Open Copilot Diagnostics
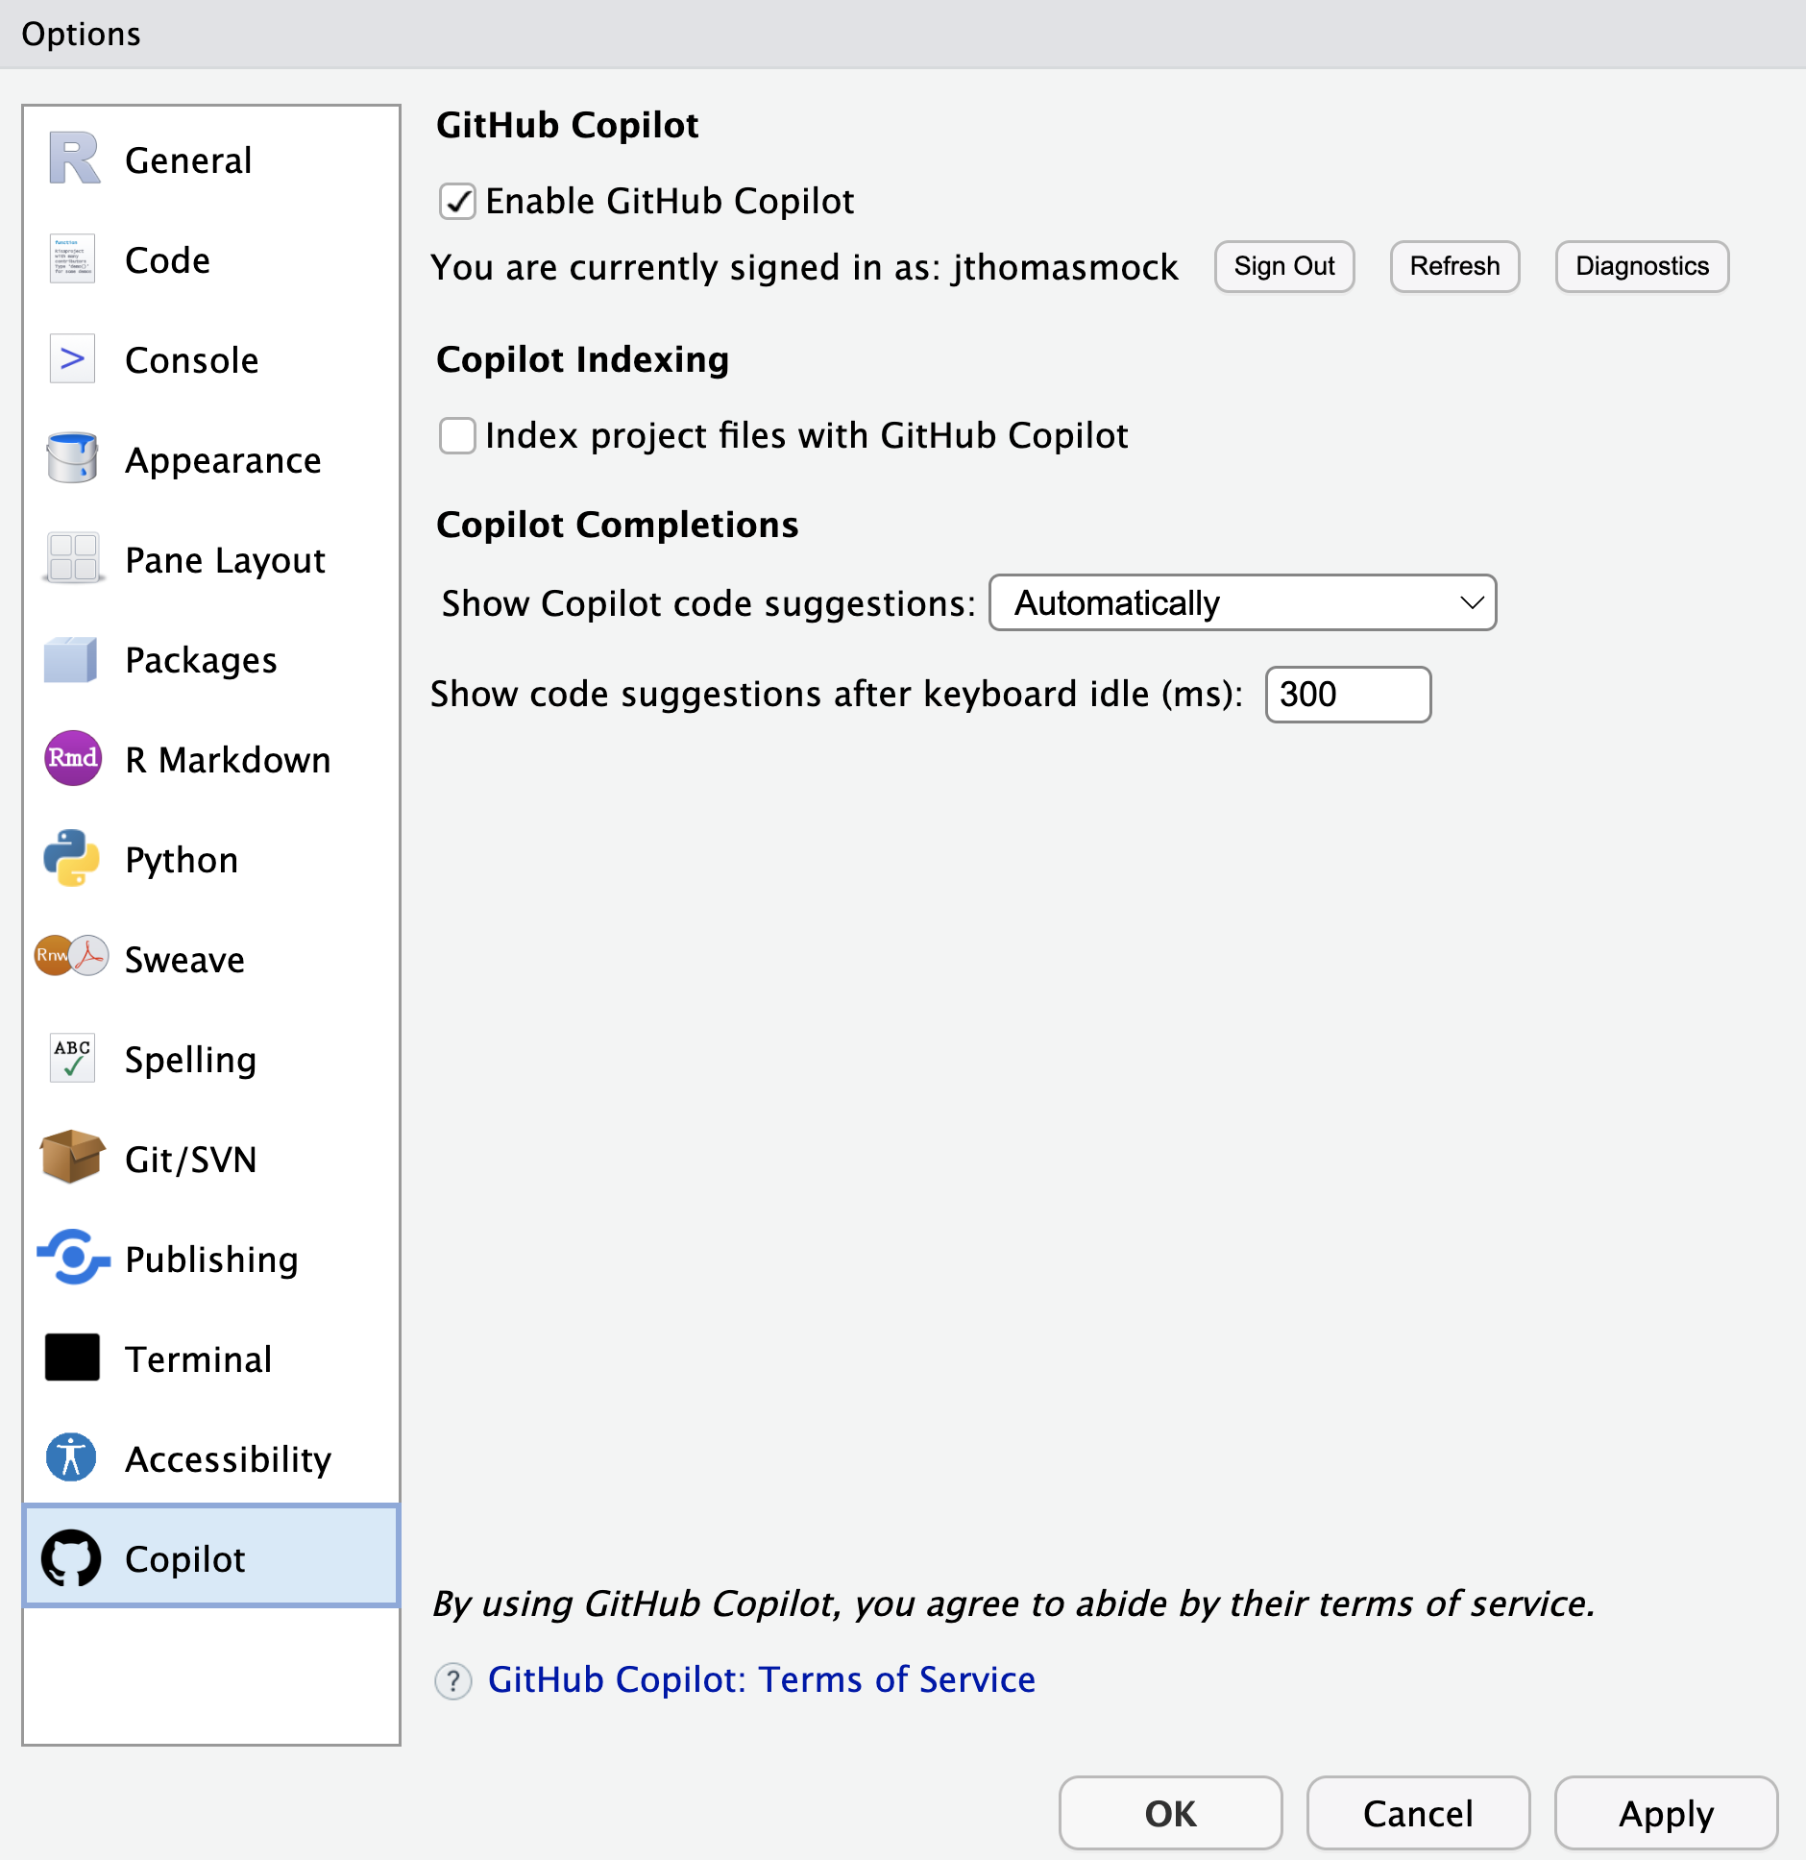The image size is (1806, 1860). point(1642,266)
